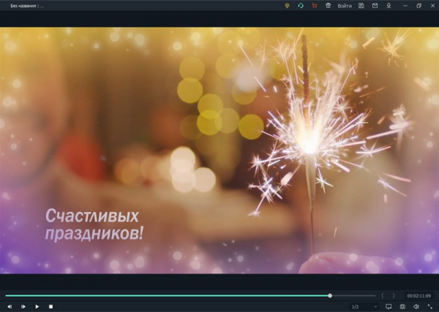Open the envelope messages icon
This screenshot has height=312, width=439.
tap(375, 5)
